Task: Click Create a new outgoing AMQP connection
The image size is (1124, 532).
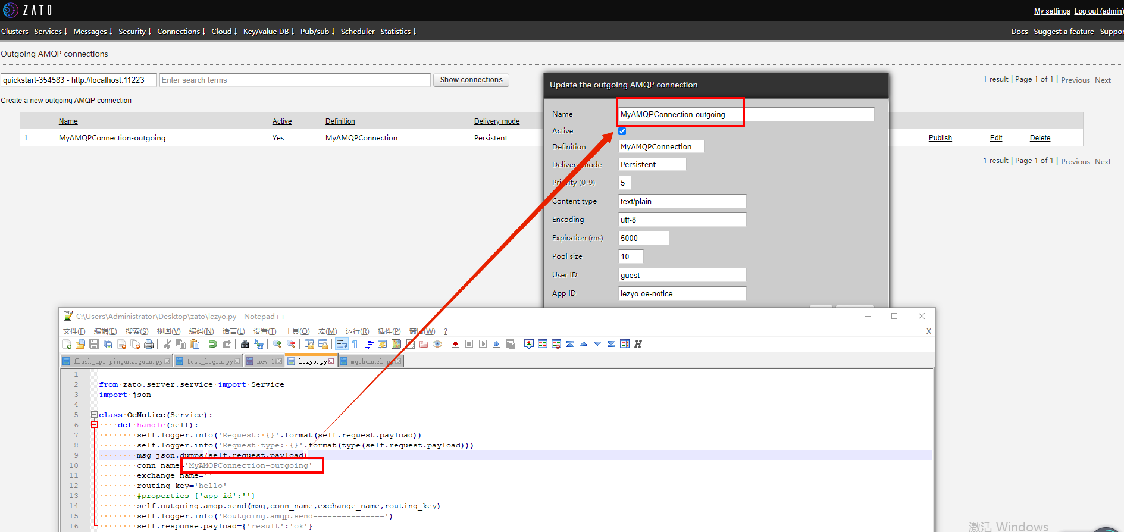Action: [x=66, y=101]
